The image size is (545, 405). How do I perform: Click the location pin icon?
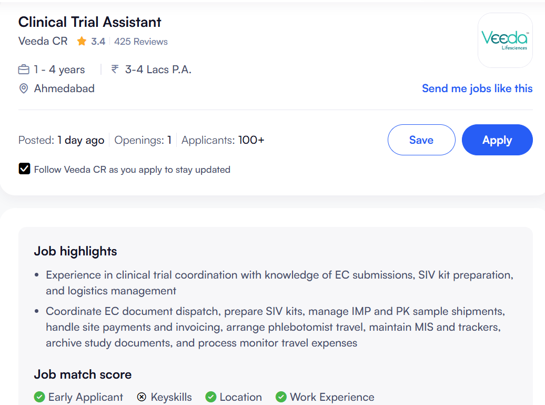[23, 88]
